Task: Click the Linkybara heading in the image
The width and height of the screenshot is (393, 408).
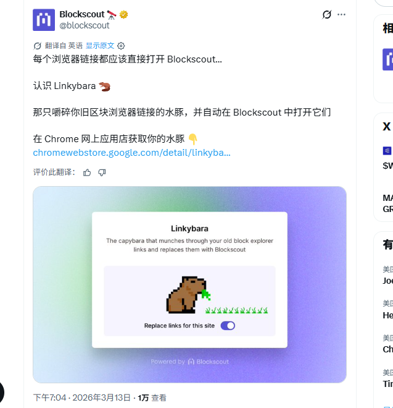Action: click(189, 229)
